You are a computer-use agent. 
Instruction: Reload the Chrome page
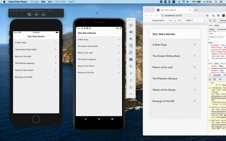pyautogui.click(x=156, y=16)
